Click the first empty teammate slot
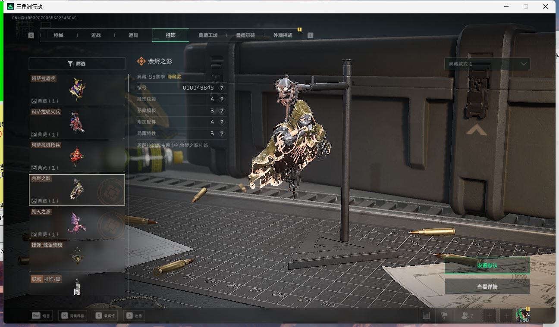The width and height of the screenshot is (559, 327). click(490, 315)
